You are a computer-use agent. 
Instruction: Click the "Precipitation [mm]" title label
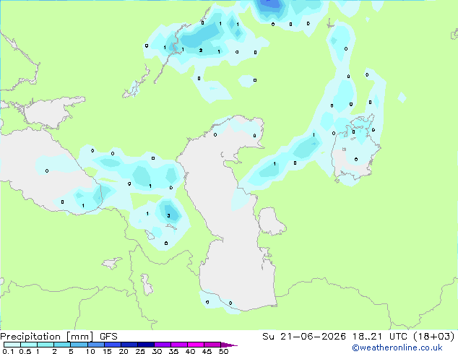coord(47,337)
